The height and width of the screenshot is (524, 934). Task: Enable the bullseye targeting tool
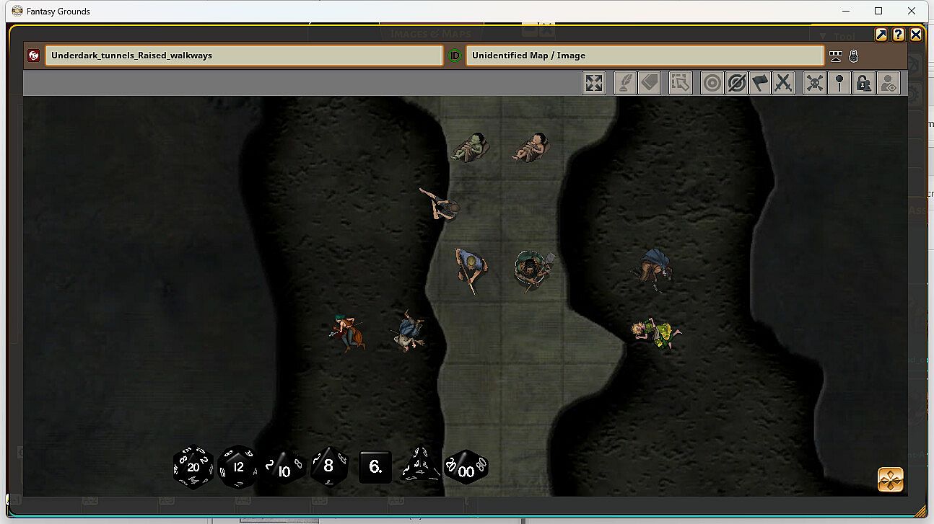(712, 83)
